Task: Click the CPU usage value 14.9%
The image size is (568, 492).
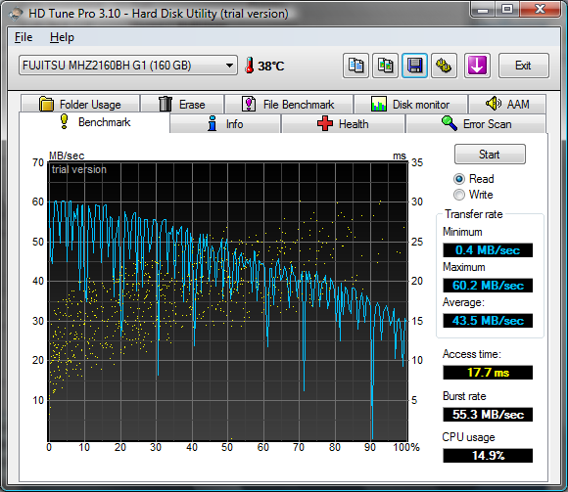Action: point(488,456)
